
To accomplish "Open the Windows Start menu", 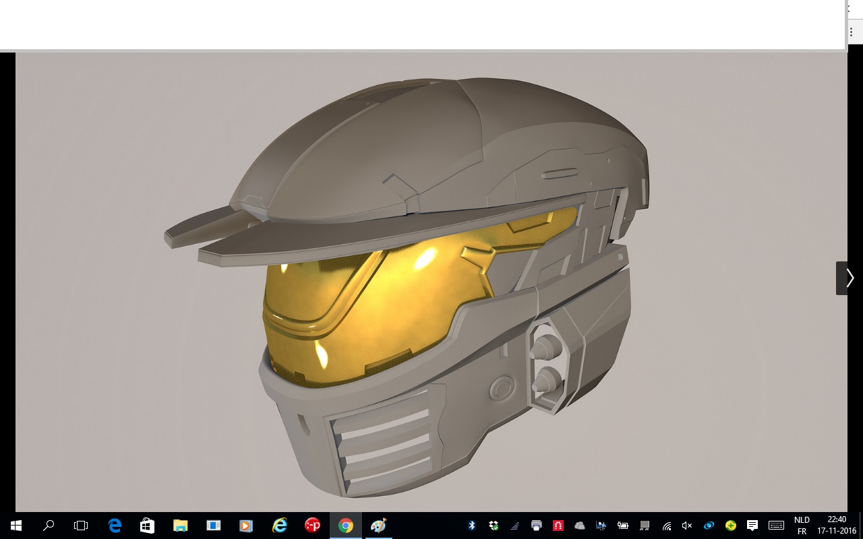I will click(16, 526).
